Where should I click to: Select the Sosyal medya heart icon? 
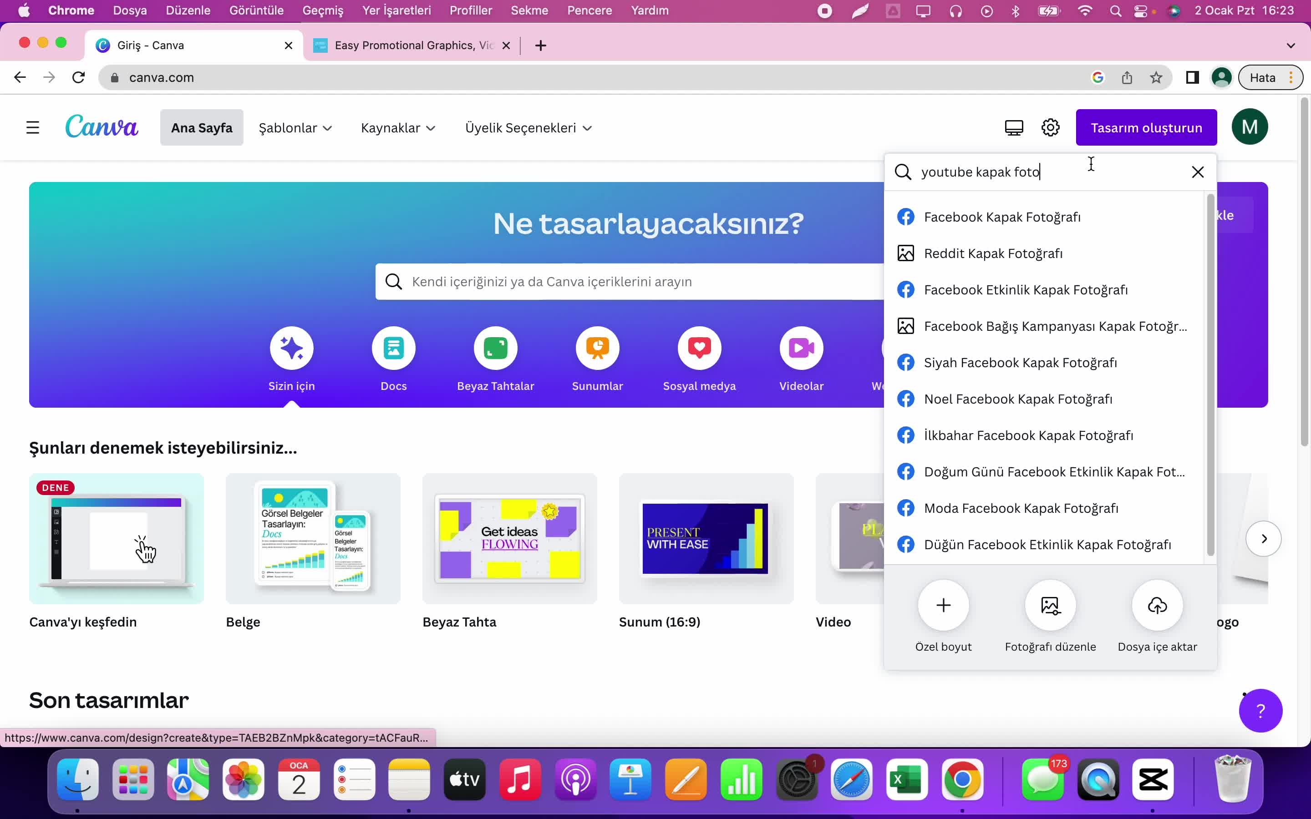pyautogui.click(x=699, y=348)
